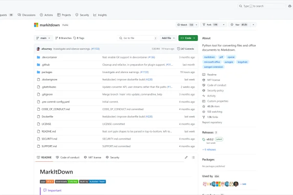View the 8 Branches link

63,38
